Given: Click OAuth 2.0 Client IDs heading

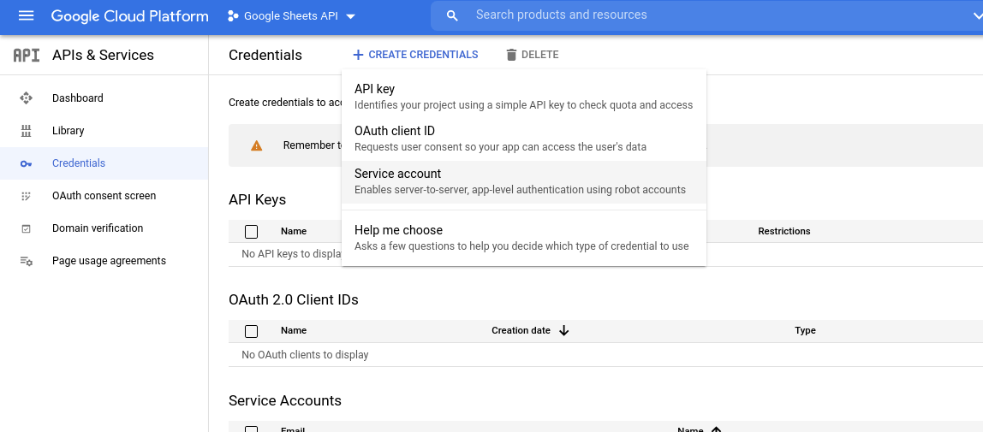Looking at the screenshot, I should click(x=294, y=300).
